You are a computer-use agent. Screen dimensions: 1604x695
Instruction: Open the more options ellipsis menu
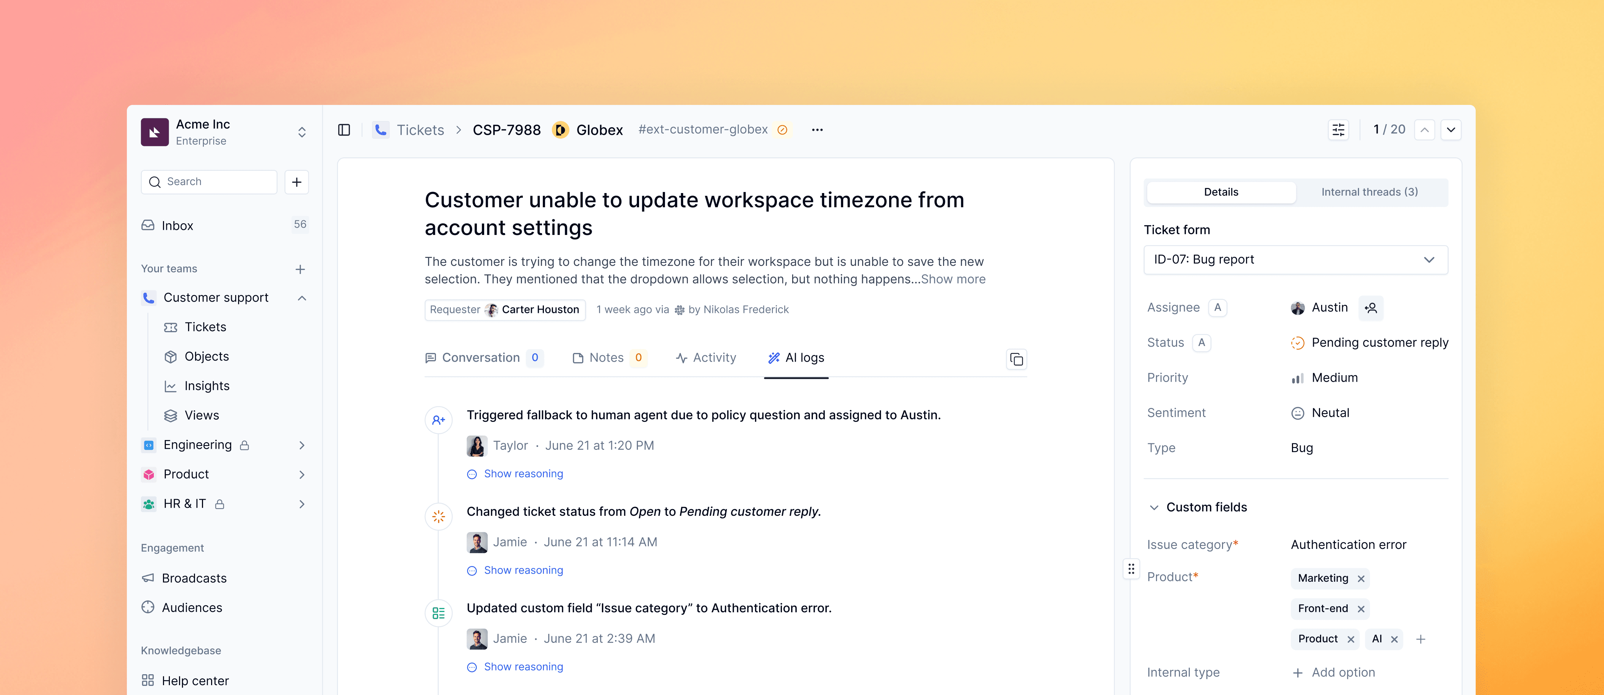click(x=817, y=129)
